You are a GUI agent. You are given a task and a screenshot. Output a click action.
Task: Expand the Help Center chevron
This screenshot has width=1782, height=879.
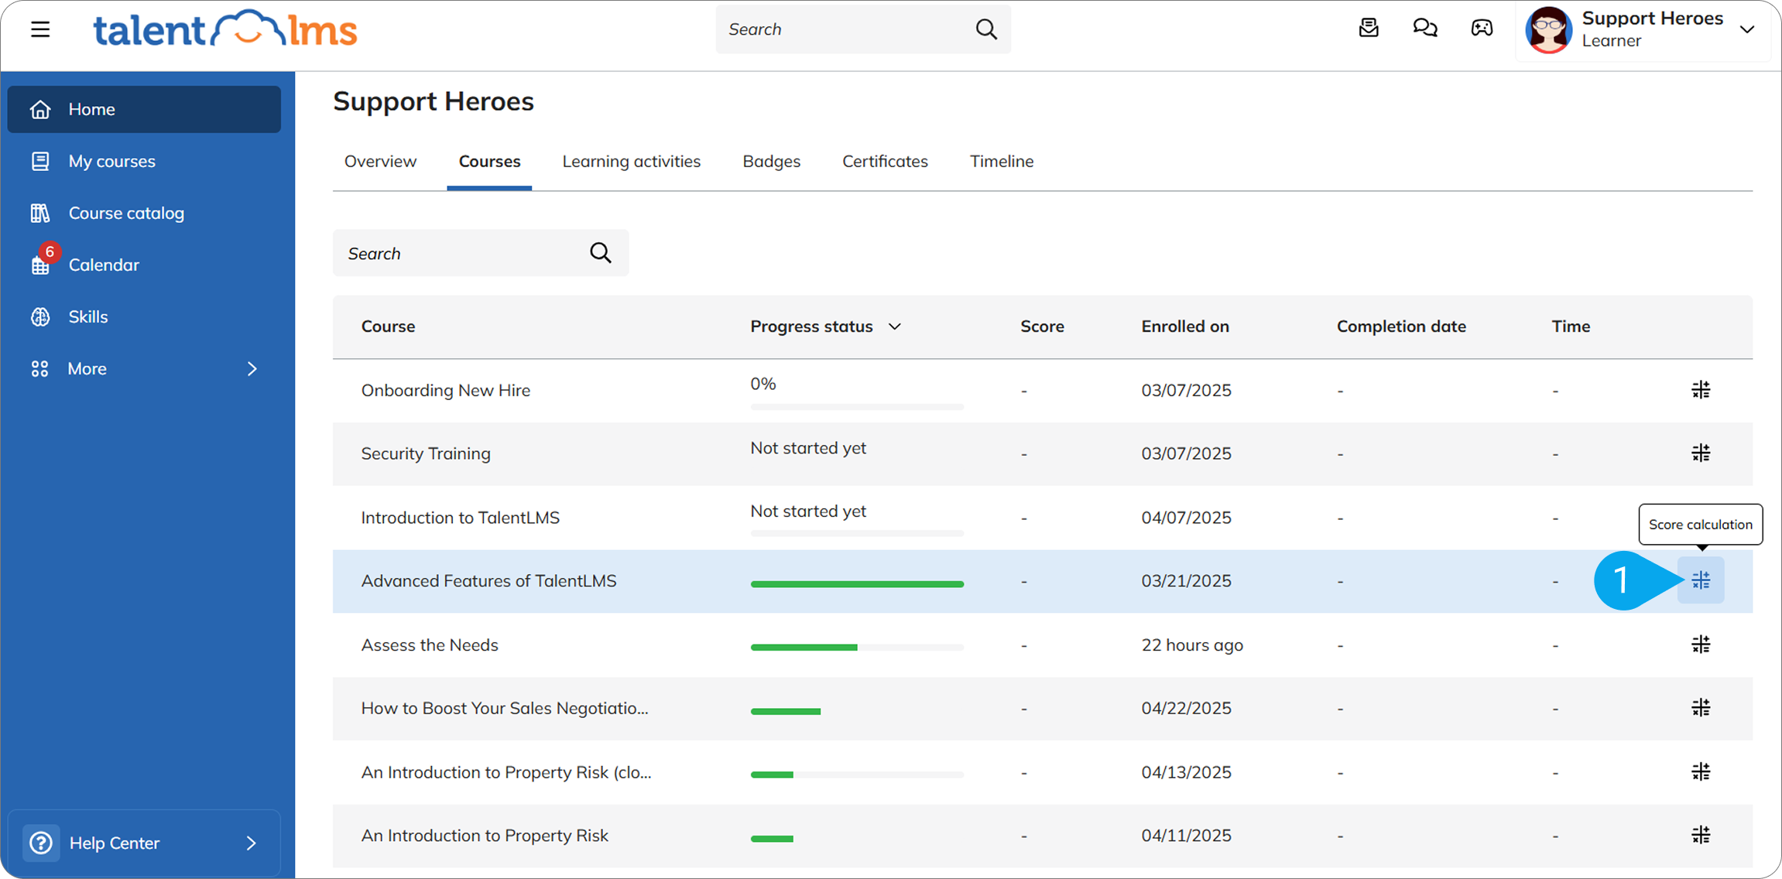(x=251, y=843)
